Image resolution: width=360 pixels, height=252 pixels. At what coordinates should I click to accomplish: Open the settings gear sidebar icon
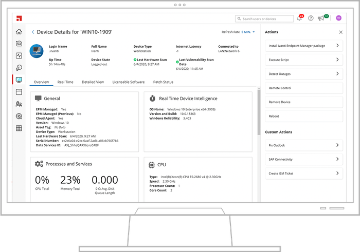tap(19, 116)
